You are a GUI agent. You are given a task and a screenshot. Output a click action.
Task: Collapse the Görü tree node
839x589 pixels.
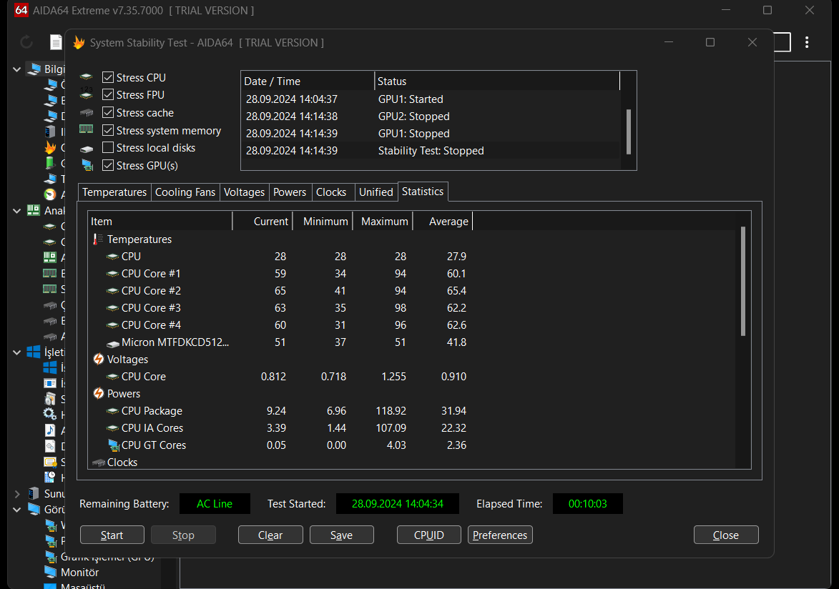[x=16, y=509]
